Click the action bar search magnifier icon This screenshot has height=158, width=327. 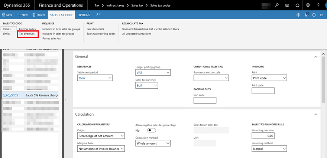[x=98, y=15]
